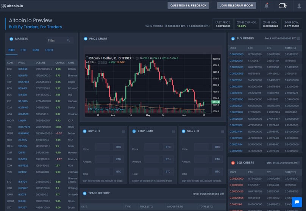Open the Sell Orders grid options icon

click(x=298, y=163)
